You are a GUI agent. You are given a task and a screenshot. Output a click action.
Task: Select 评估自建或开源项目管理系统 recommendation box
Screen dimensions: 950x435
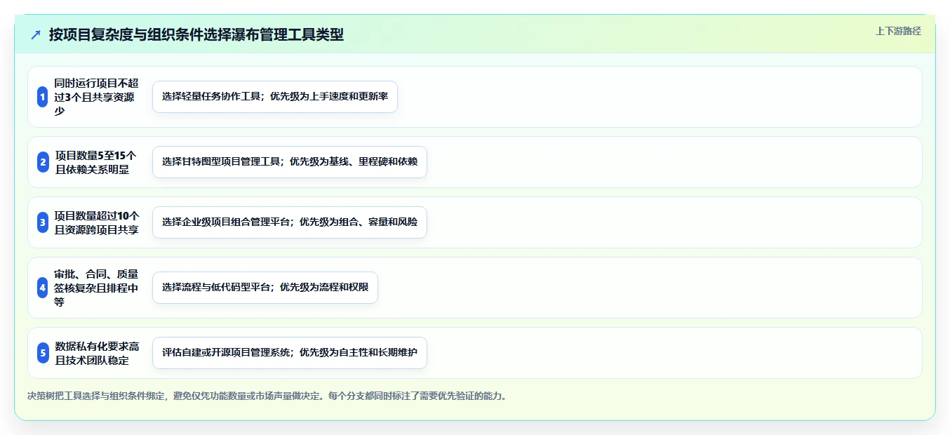[290, 353]
